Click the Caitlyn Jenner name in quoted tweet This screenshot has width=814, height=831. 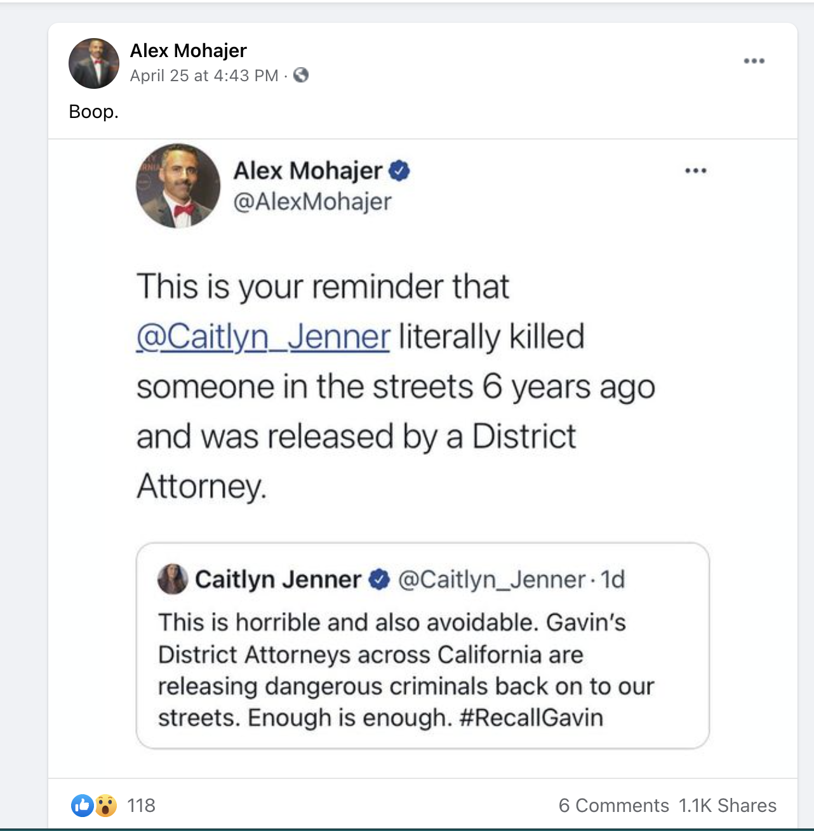(x=277, y=579)
